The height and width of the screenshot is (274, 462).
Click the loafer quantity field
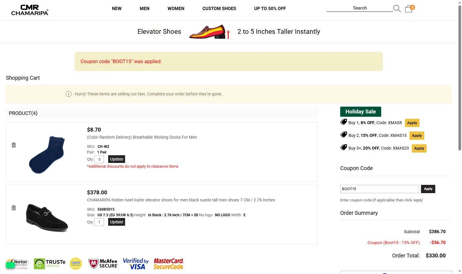pos(99,222)
